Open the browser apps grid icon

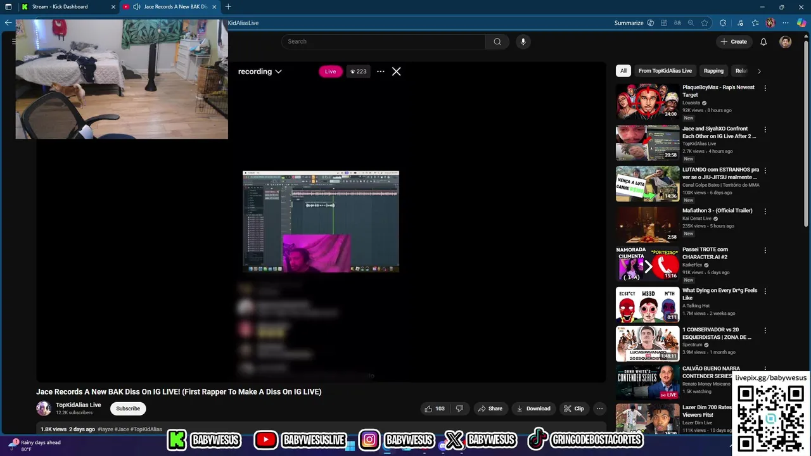[x=663, y=23]
